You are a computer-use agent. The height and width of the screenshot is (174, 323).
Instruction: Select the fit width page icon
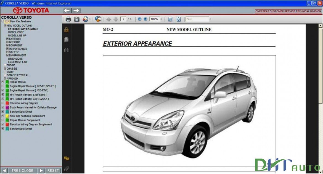point(170,19)
